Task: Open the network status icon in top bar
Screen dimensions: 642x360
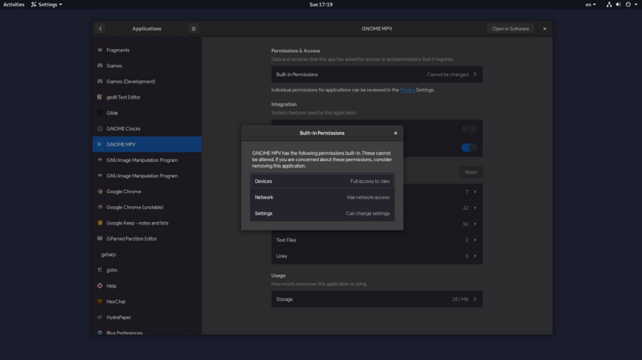Action: pos(609,5)
